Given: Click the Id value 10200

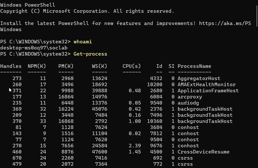Looking at the screenshot, I should pyautogui.click(x=155, y=84).
